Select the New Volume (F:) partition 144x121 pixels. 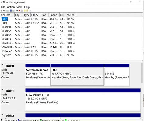[83, 100]
